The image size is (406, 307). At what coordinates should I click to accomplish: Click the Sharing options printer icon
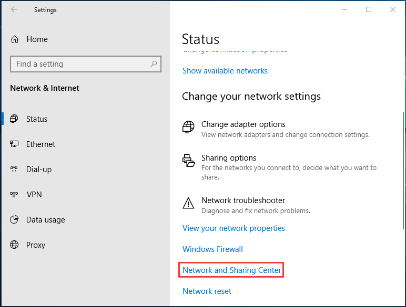click(x=188, y=161)
